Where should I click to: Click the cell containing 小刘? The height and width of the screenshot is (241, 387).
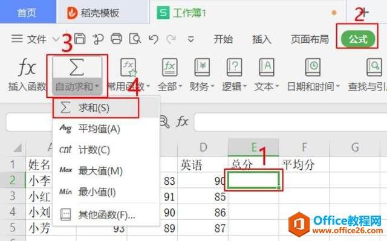[39, 212]
